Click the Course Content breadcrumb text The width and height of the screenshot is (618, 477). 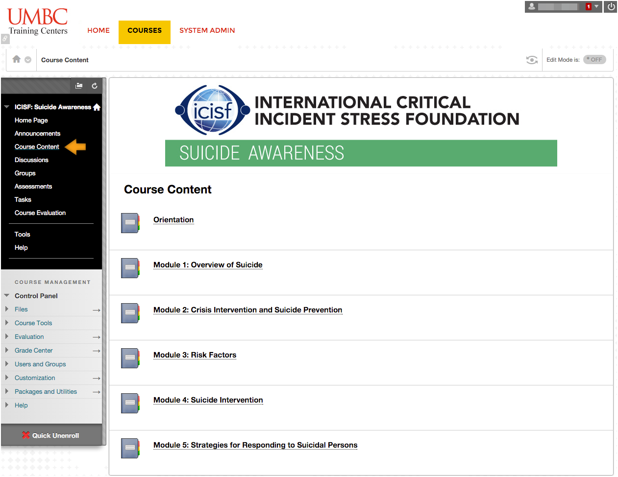(x=65, y=60)
